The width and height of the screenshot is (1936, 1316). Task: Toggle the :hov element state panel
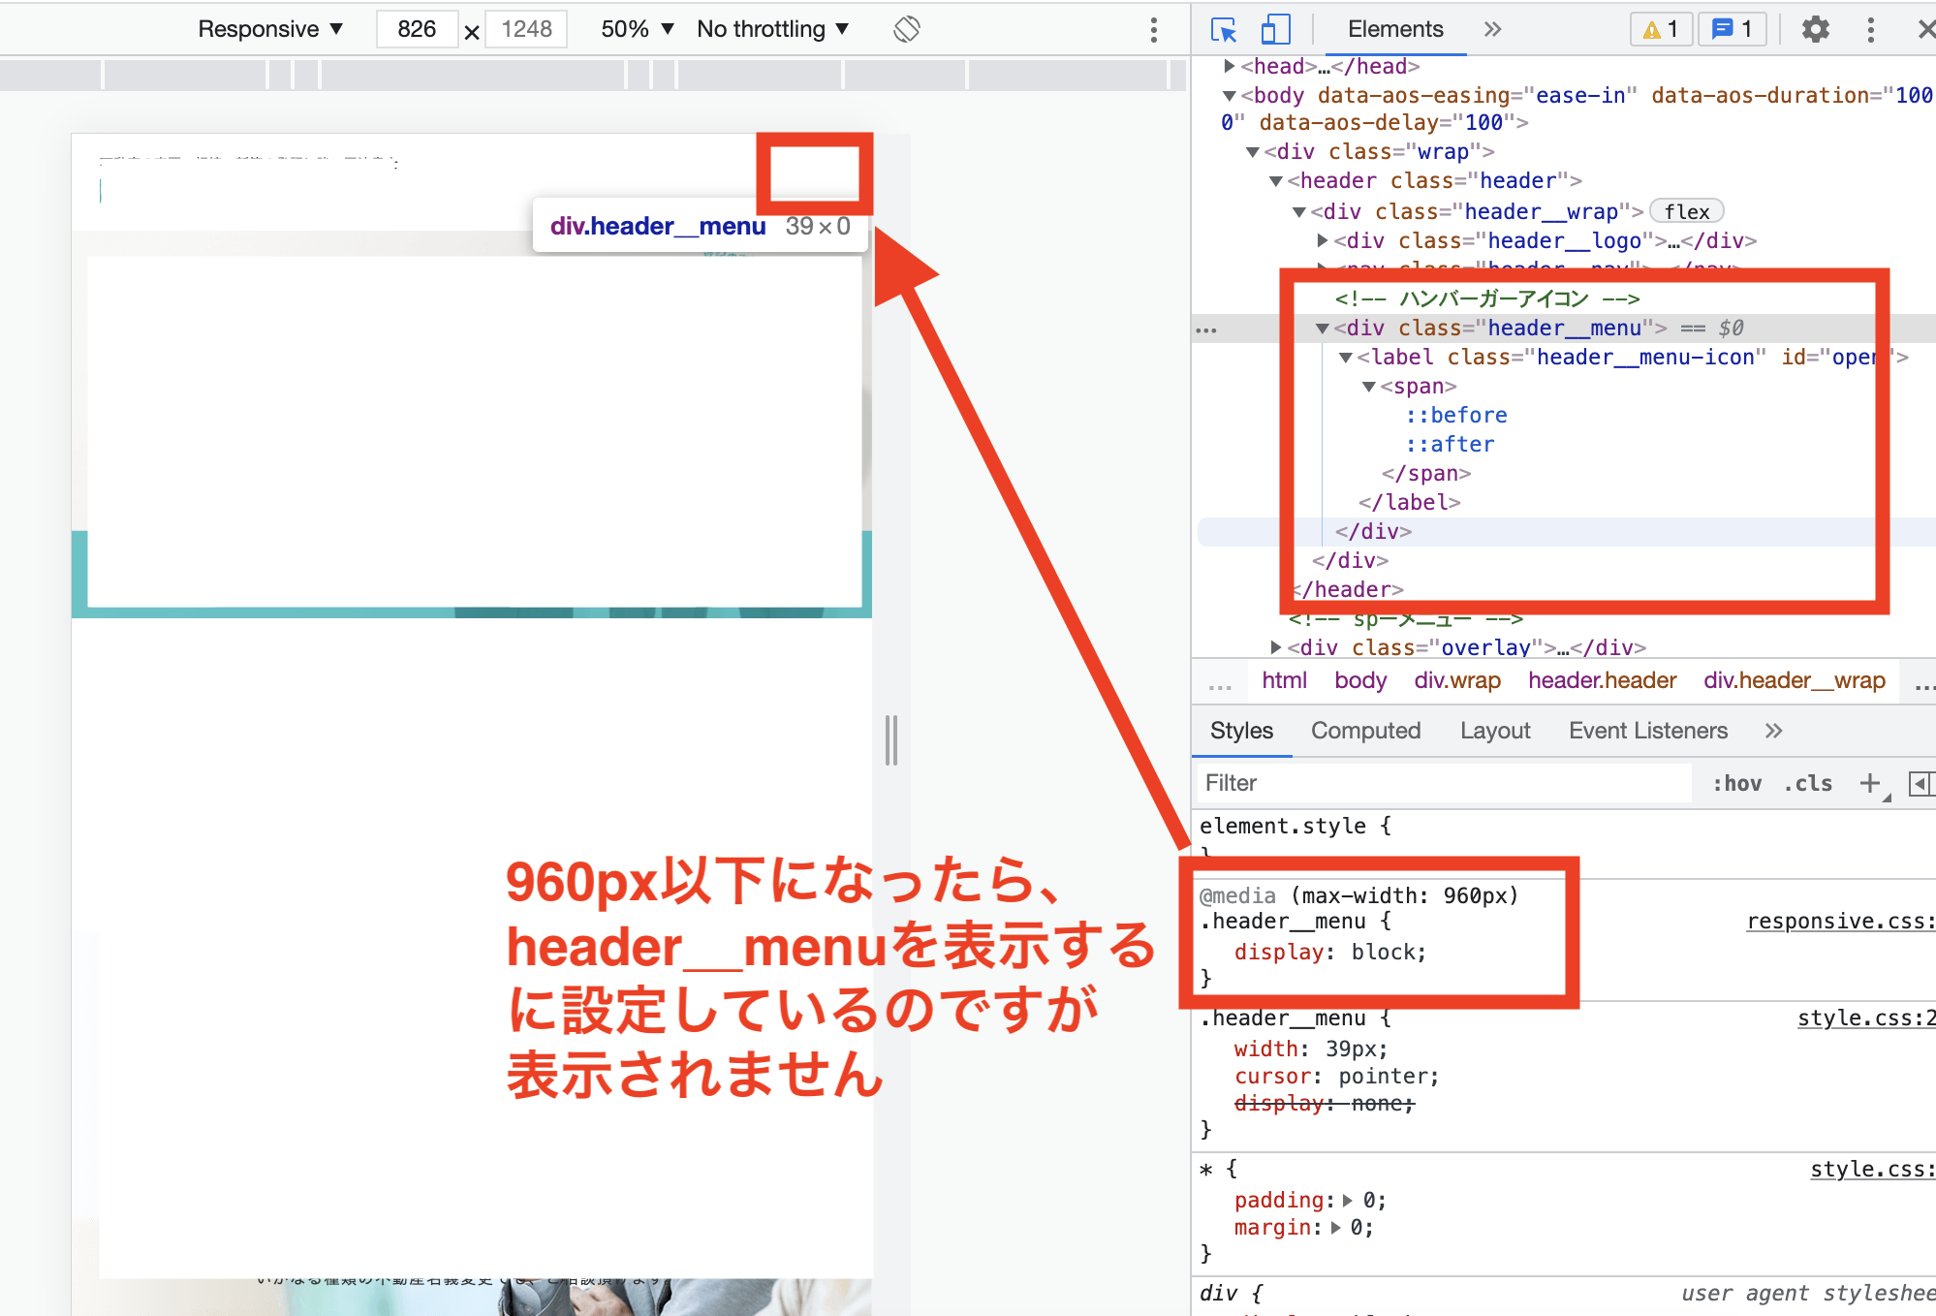coord(1736,783)
